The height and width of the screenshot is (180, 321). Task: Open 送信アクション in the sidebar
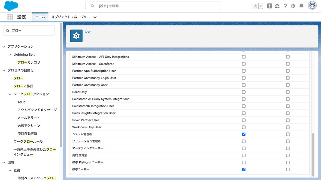pyautogui.click(x=29, y=126)
